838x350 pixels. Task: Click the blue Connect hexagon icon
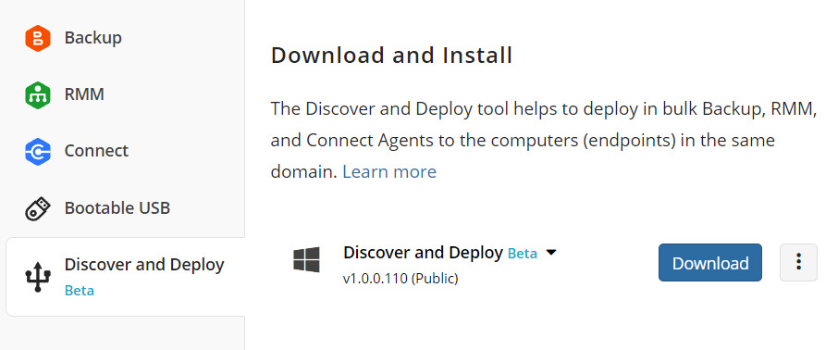point(38,152)
